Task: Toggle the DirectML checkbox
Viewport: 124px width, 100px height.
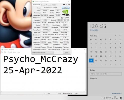Action: [x=63, y=47]
